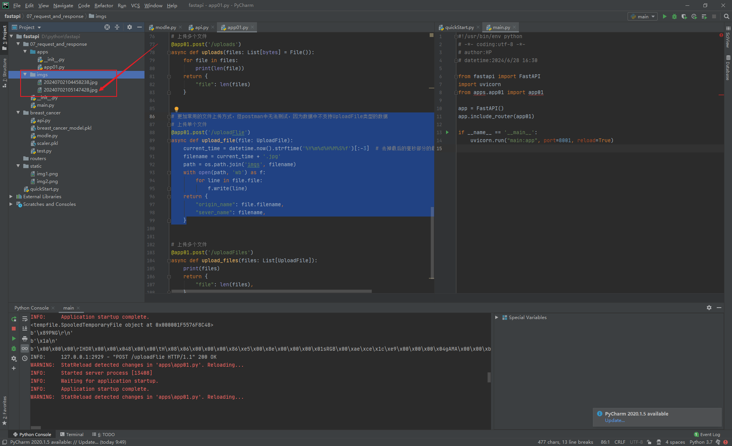
Task: Toggle tool window quick-access button
Action: coord(5,442)
